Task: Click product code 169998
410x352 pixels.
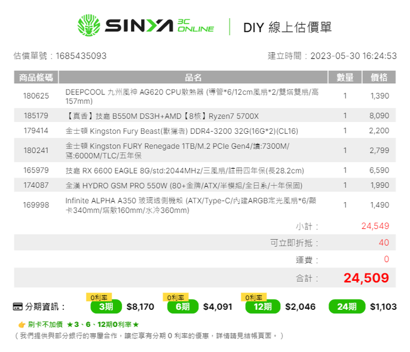Action: [36, 205]
